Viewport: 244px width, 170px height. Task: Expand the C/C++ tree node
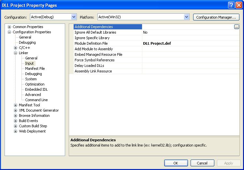(x=16, y=48)
